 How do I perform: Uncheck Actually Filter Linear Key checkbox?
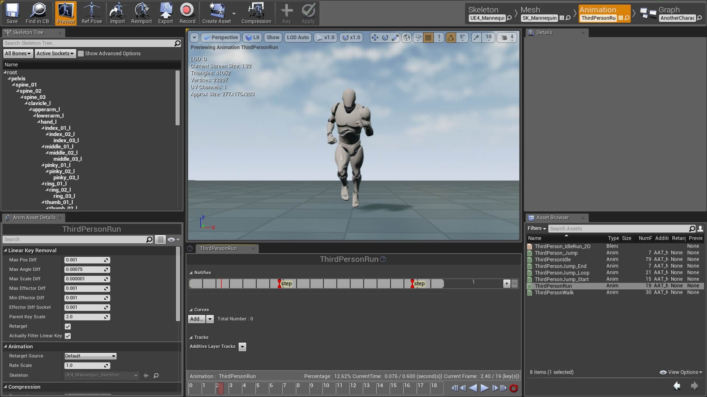click(68, 336)
